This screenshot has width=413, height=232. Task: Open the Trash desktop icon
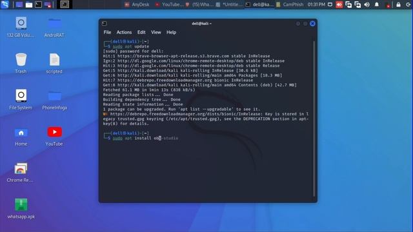(21, 63)
